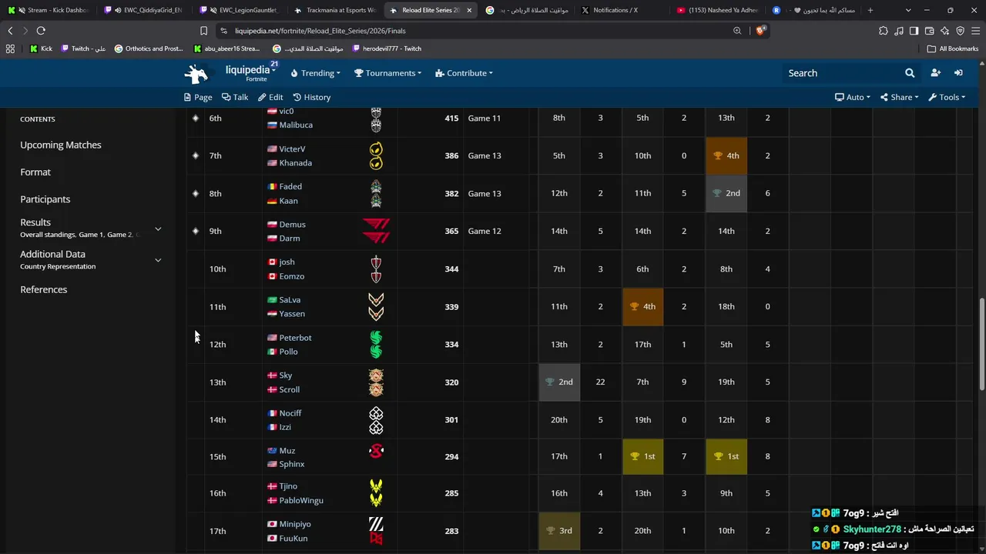
Task: Open the Brave wallet icon
Action: tap(930, 31)
